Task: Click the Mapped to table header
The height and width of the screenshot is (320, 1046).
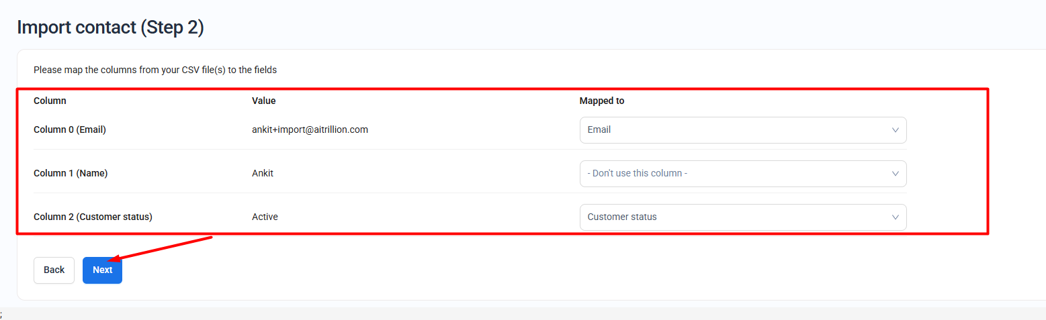Action: pos(601,101)
